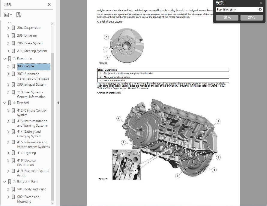This screenshot has width=267, height=206.
Task: Expand 418: Electrical Distribution bookmark
Action: click(8, 160)
